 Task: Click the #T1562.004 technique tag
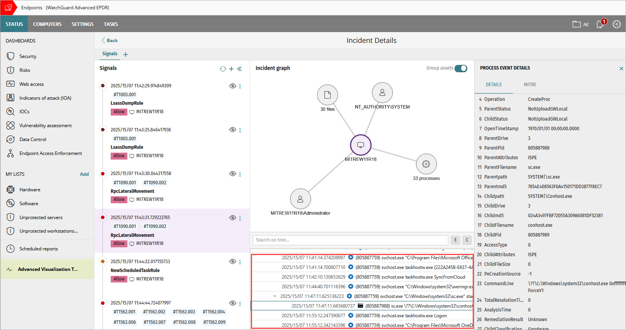point(214,312)
